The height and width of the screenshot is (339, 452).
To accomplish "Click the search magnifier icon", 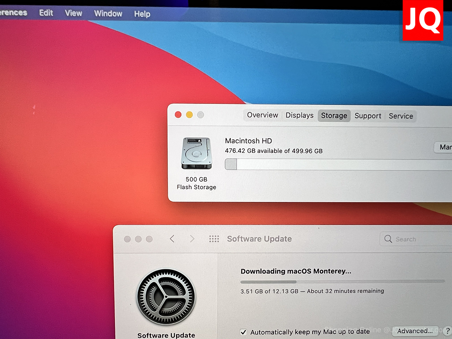I will pyautogui.click(x=388, y=239).
